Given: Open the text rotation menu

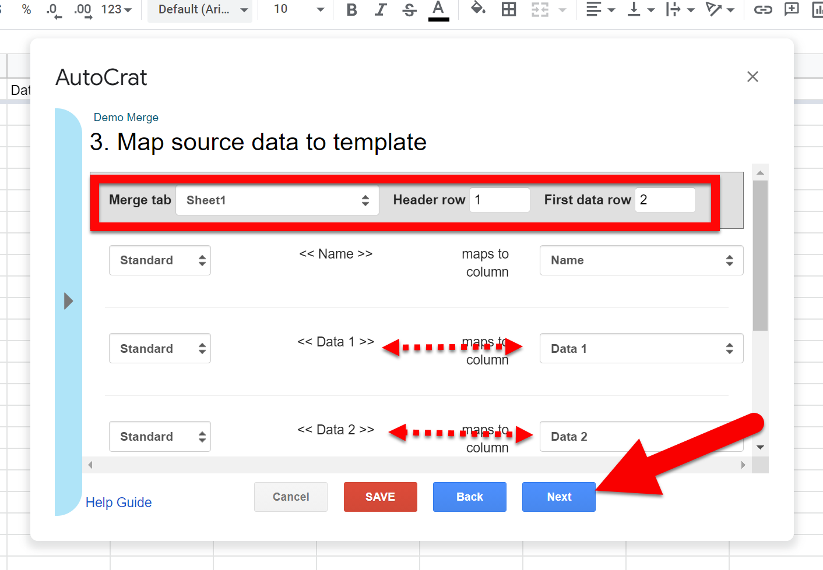Looking at the screenshot, I should [719, 9].
